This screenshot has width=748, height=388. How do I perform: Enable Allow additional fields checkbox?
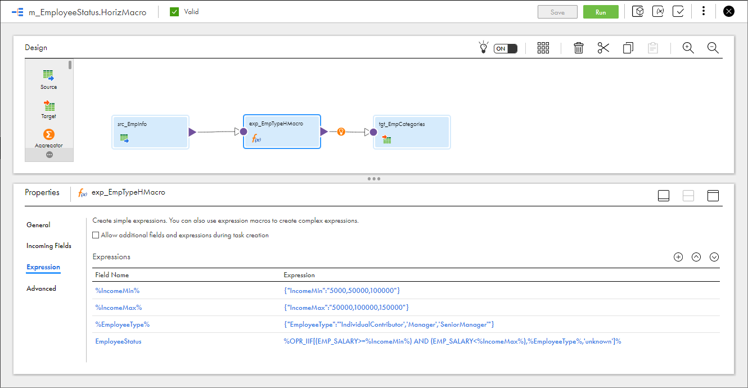pyautogui.click(x=96, y=236)
